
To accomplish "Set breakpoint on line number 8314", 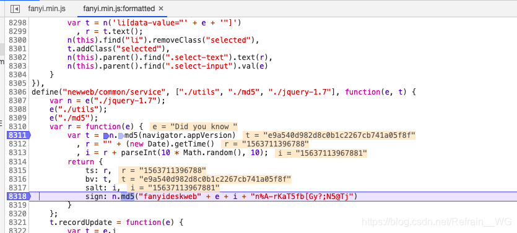I will 18,161.
